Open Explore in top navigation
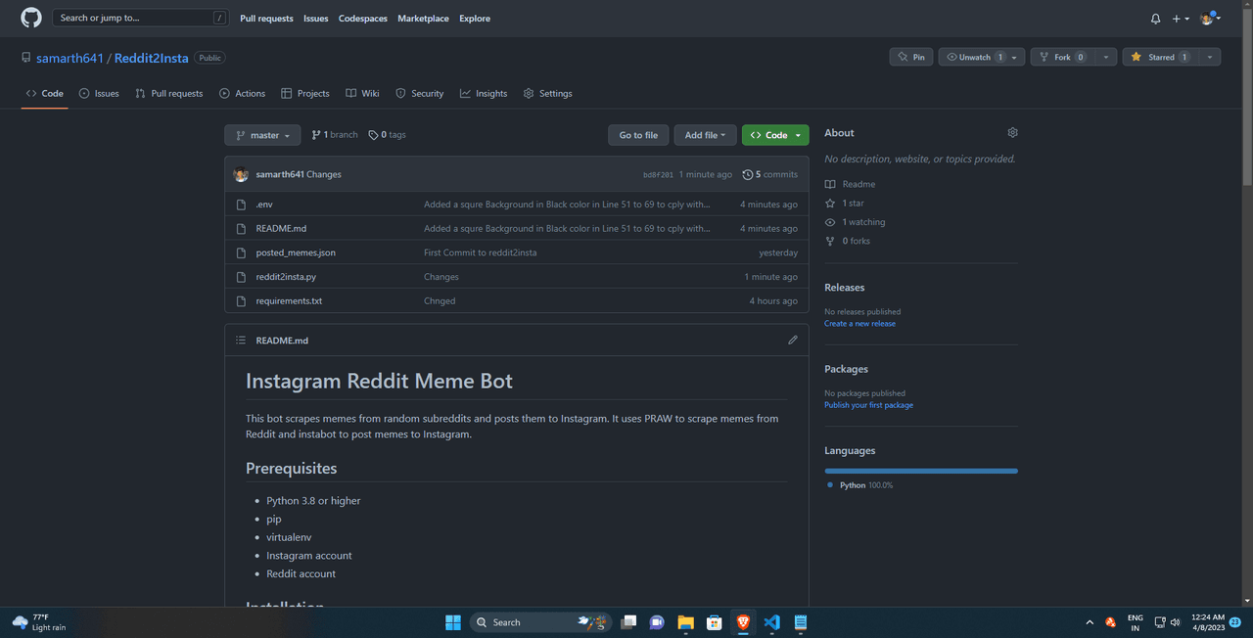This screenshot has height=638, width=1253. pyautogui.click(x=475, y=19)
